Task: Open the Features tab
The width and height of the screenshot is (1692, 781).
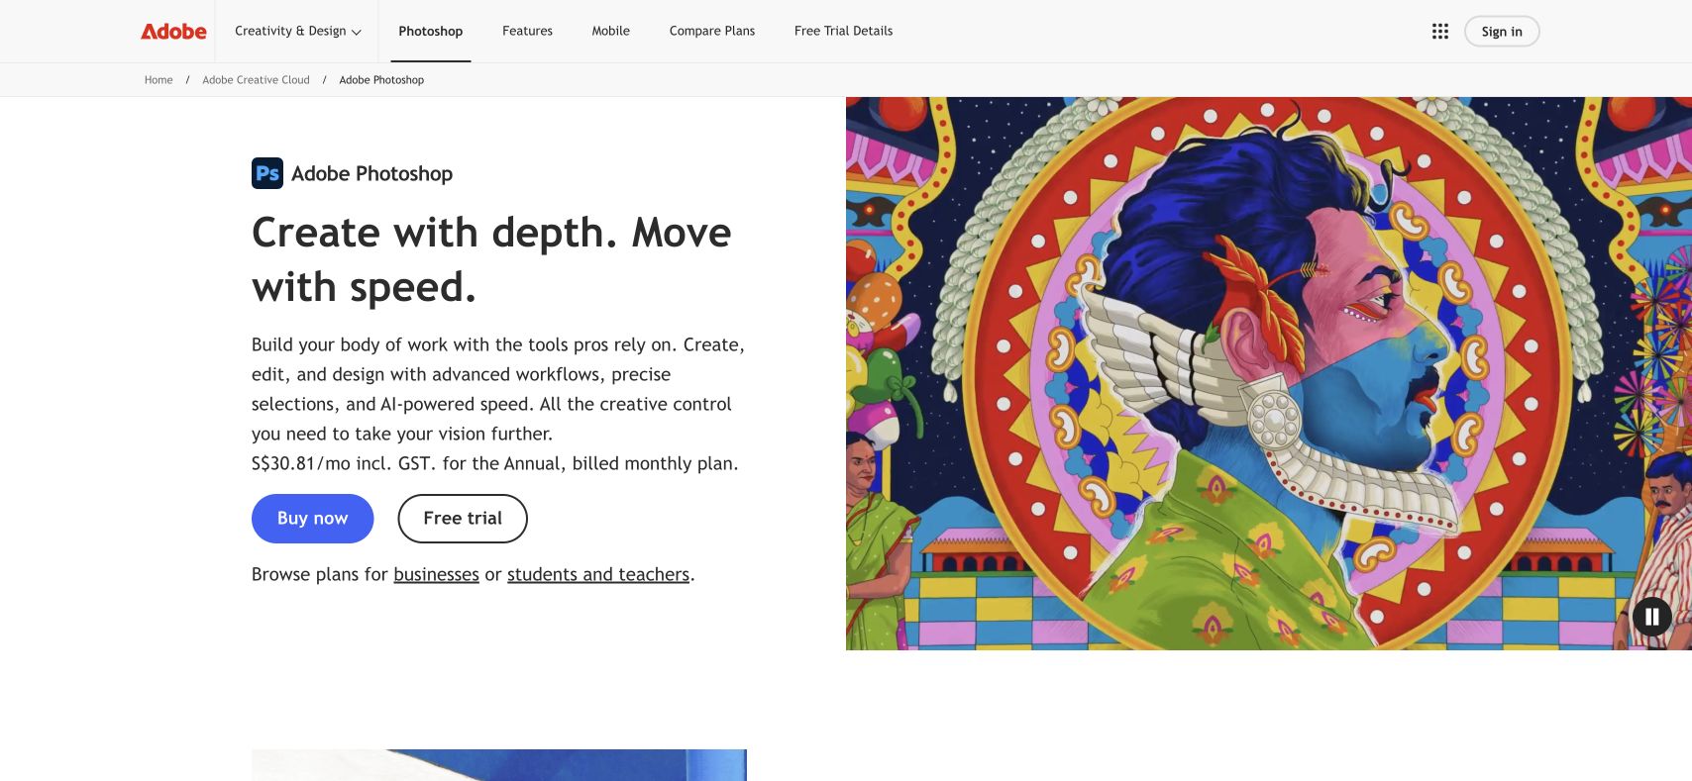Action: pyautogui.click(x=527, y=32)
